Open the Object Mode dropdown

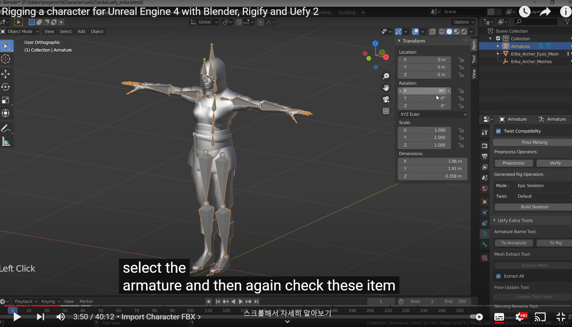[x=20, y=31]
